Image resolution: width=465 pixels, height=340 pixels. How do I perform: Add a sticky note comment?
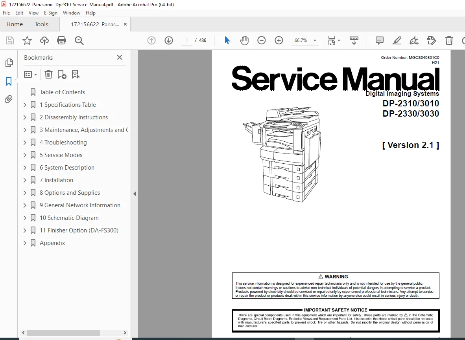pyautogui.click(x=379, y=40)
